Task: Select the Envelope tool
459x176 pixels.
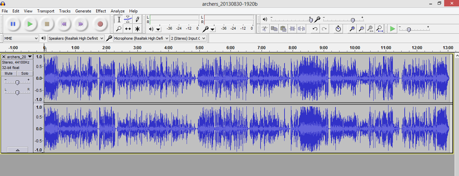Action: tap(128, 19)
